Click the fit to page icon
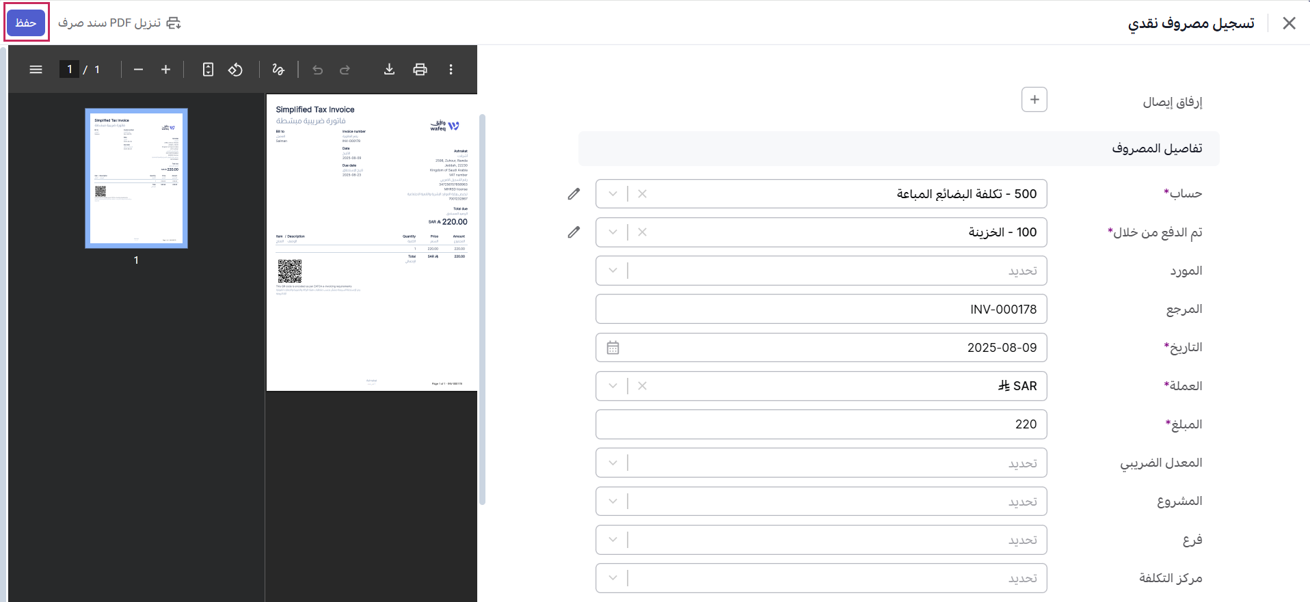The image size is (1310, 602). click(208, 70)
